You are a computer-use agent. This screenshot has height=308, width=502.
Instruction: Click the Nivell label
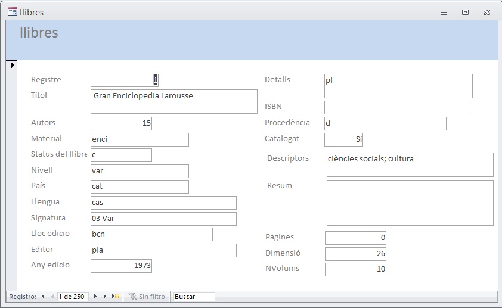click(x=42, y=170)
